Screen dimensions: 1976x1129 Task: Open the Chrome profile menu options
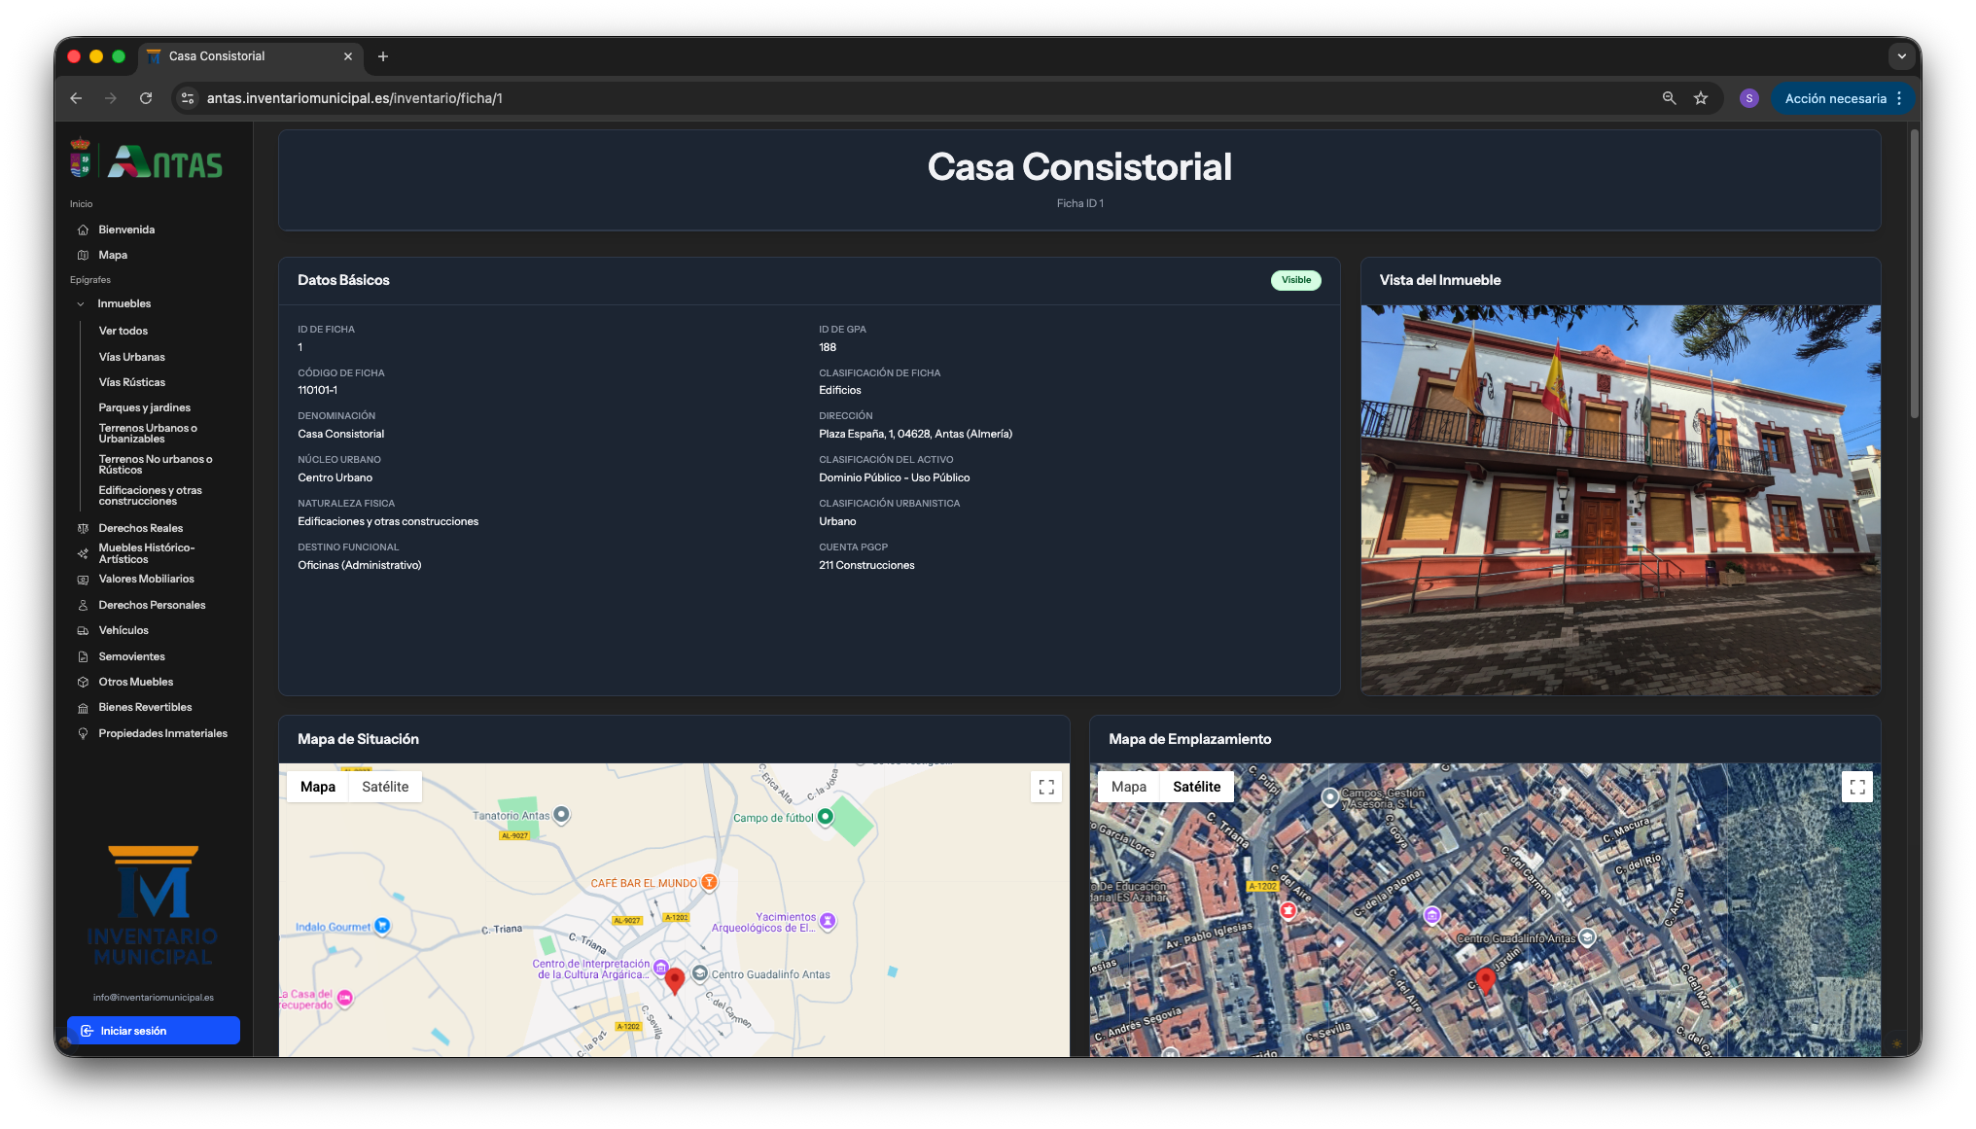[x=1749, y=97]
